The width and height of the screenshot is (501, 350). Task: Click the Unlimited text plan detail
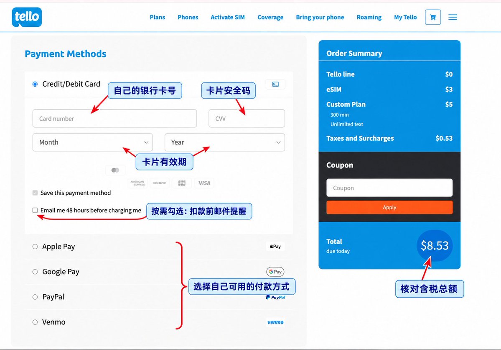[347, 124]
